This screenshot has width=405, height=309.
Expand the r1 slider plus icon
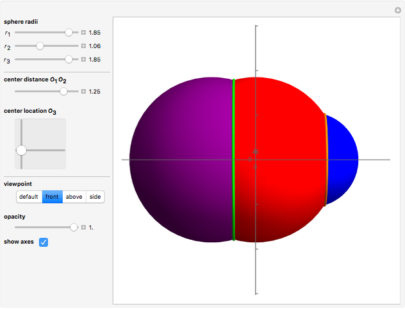(x=83, y=32)
